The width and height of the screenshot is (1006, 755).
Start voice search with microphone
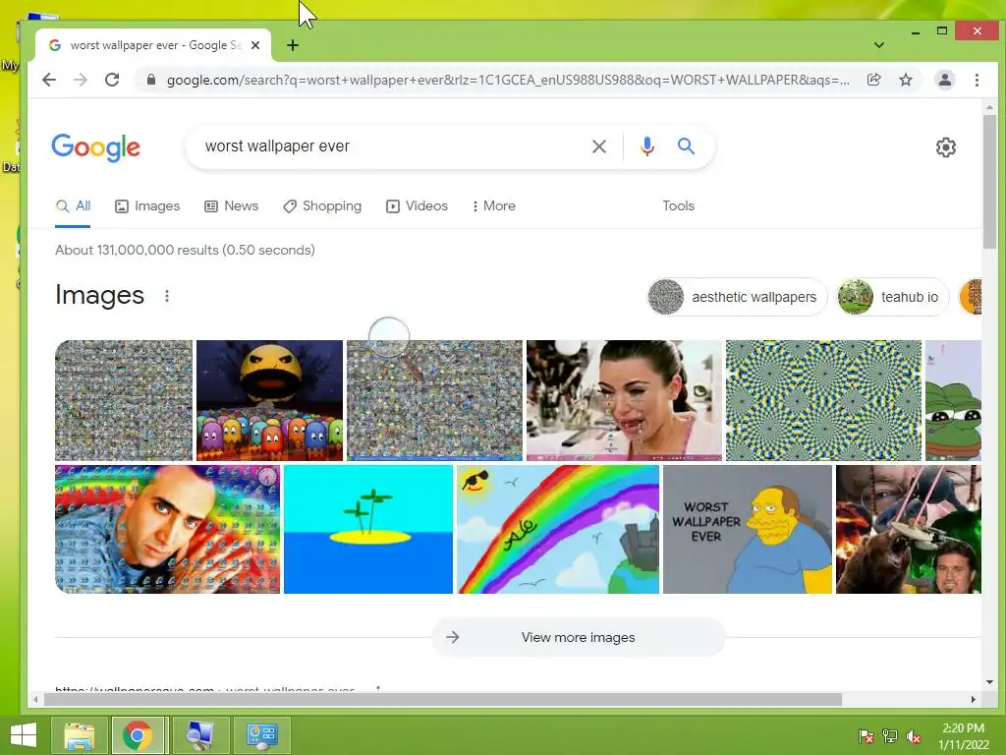click(x=647, y=146)
